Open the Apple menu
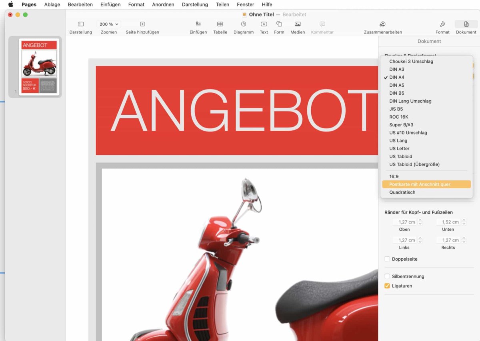This screenshot has width=480, height=341. pyautogui.click(x=11, y=4)
